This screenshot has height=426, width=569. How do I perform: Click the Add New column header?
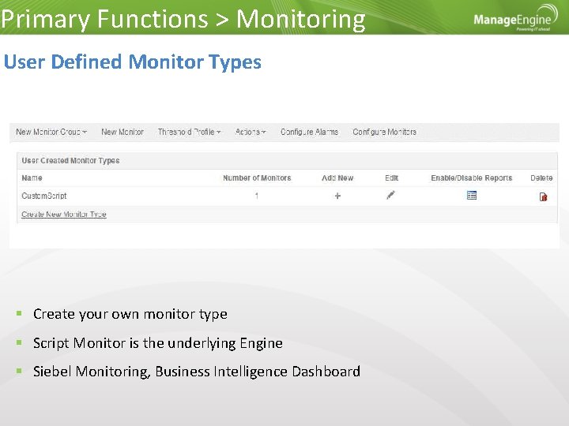pyautogui.click(x=337, y=177)
